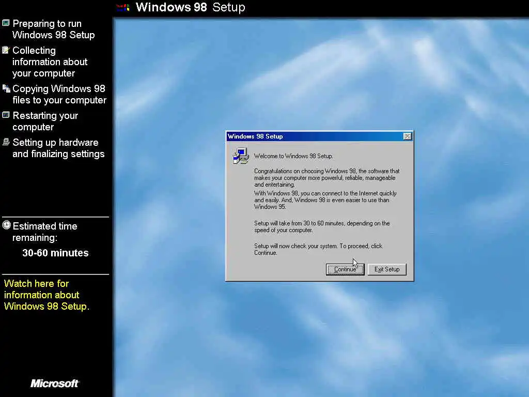
Task: Click the Preparing to run step icon
Action: [6, 23]
